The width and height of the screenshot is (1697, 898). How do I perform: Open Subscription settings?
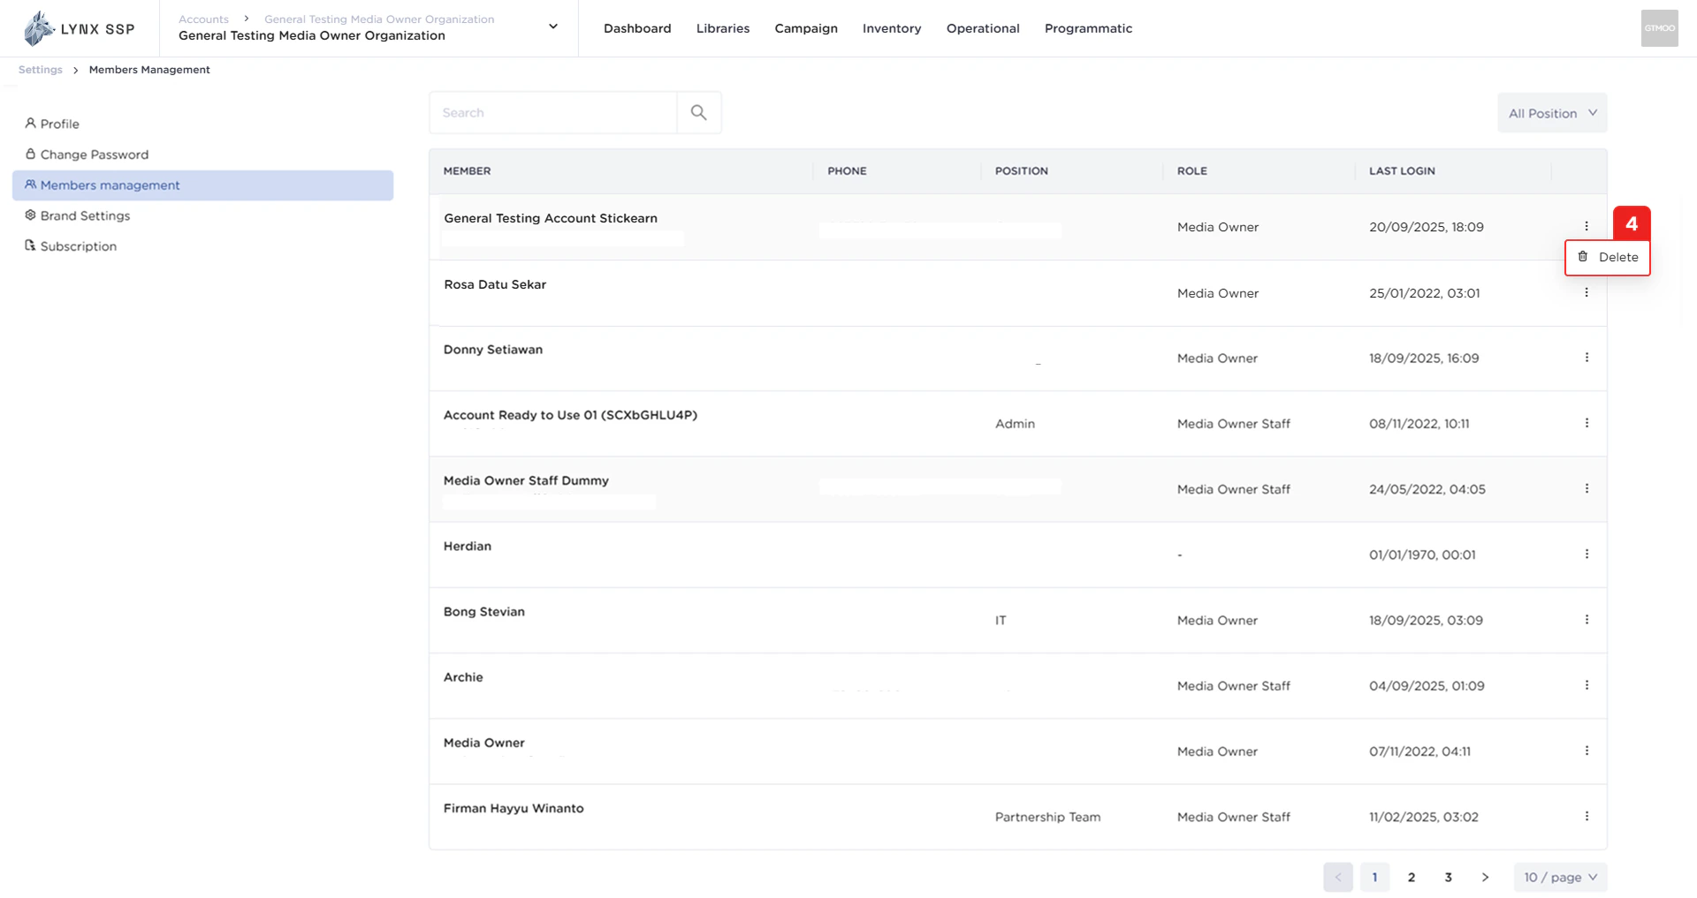coord(71,246)
